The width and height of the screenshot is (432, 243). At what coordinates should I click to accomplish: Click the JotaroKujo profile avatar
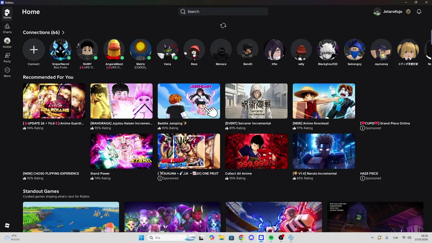(377, 12)
